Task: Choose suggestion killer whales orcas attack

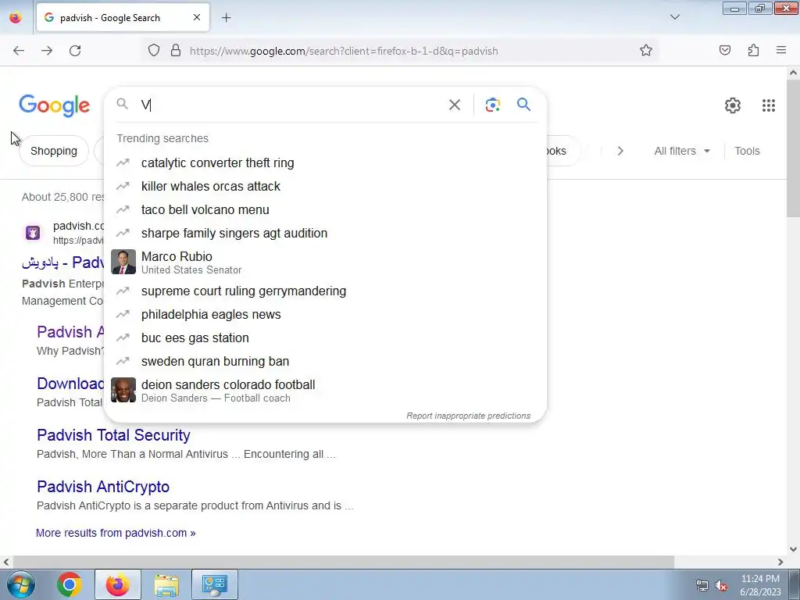Action: [325, 186]
